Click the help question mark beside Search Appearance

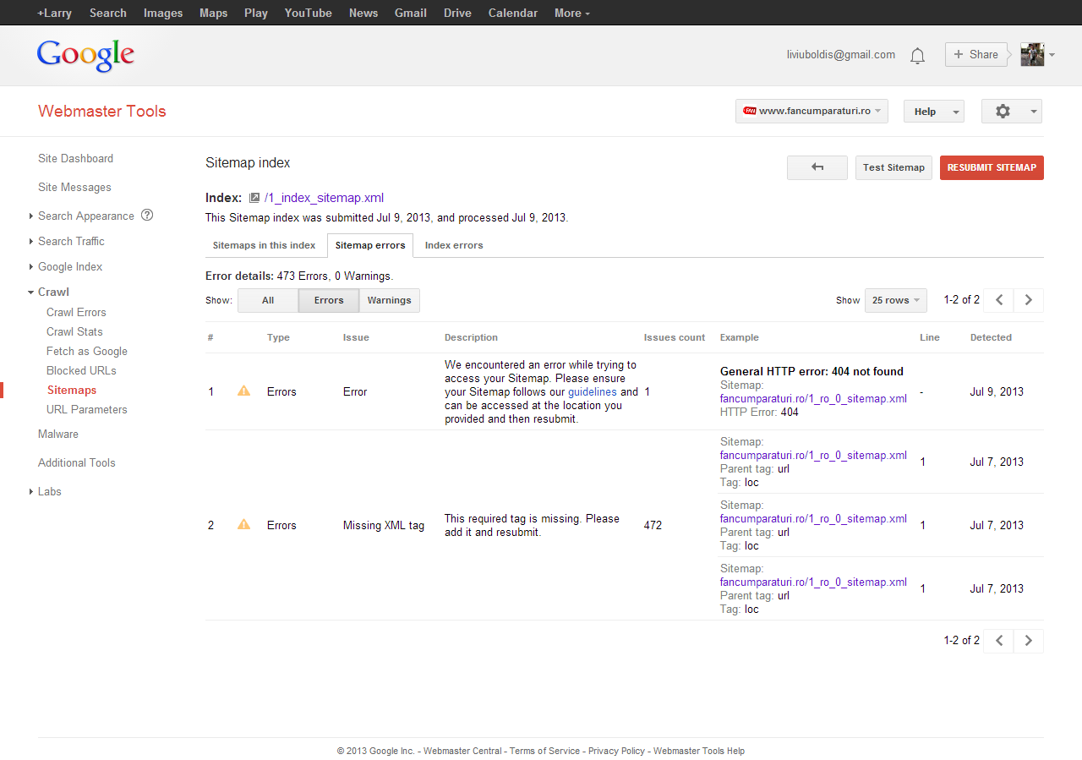click(147, 215)
